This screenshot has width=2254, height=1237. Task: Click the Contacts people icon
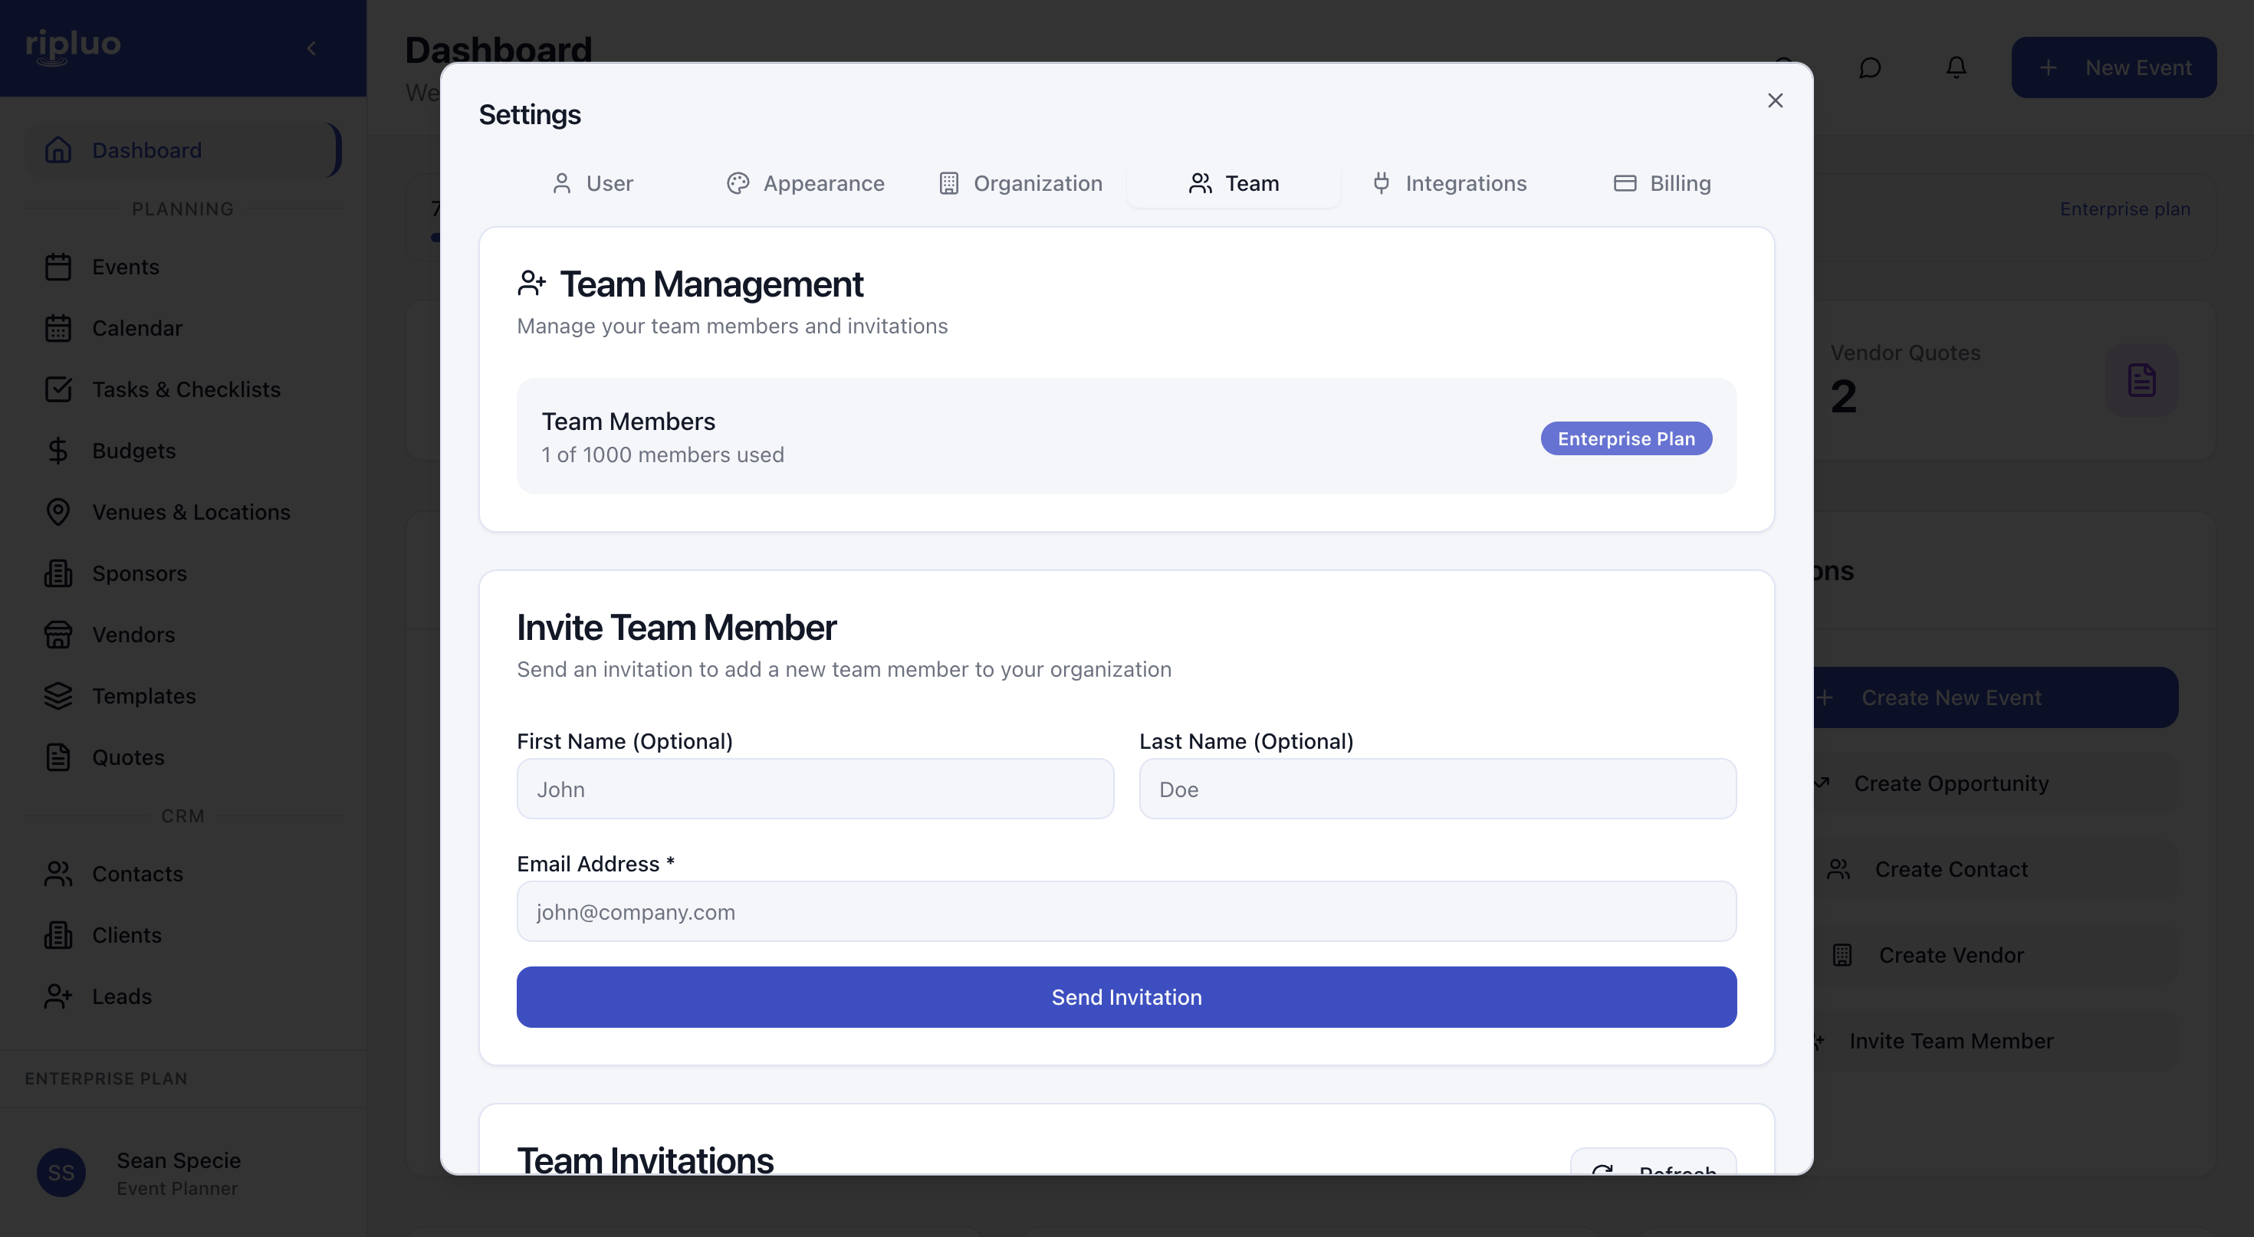pyautogui.click(x=58, y=874)
